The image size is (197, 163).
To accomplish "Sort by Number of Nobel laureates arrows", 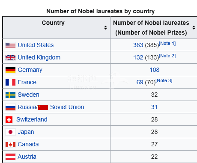I will tap(194, 27).
